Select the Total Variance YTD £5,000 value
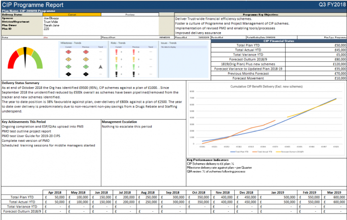Image resolution: width=347 pixels, height=220 pixels. pyautogui.click(x=341, y=55)
